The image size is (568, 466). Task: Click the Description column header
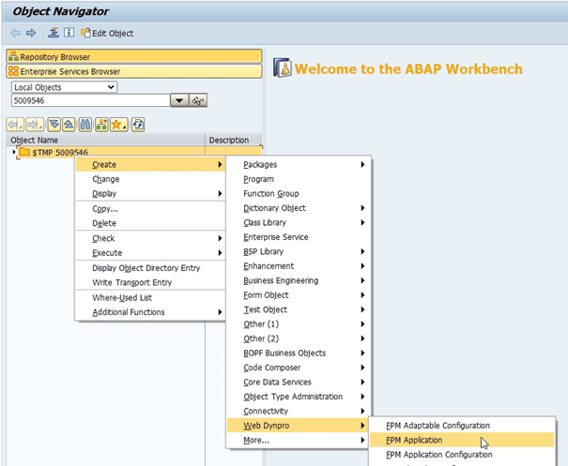click(x=233, y=140)
